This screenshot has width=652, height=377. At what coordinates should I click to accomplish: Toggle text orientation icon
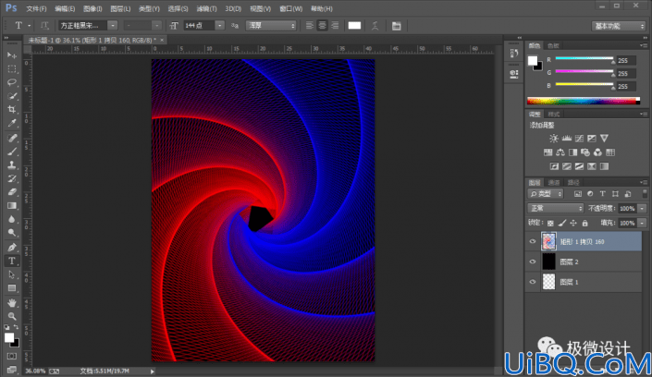(x=44, y=26)
